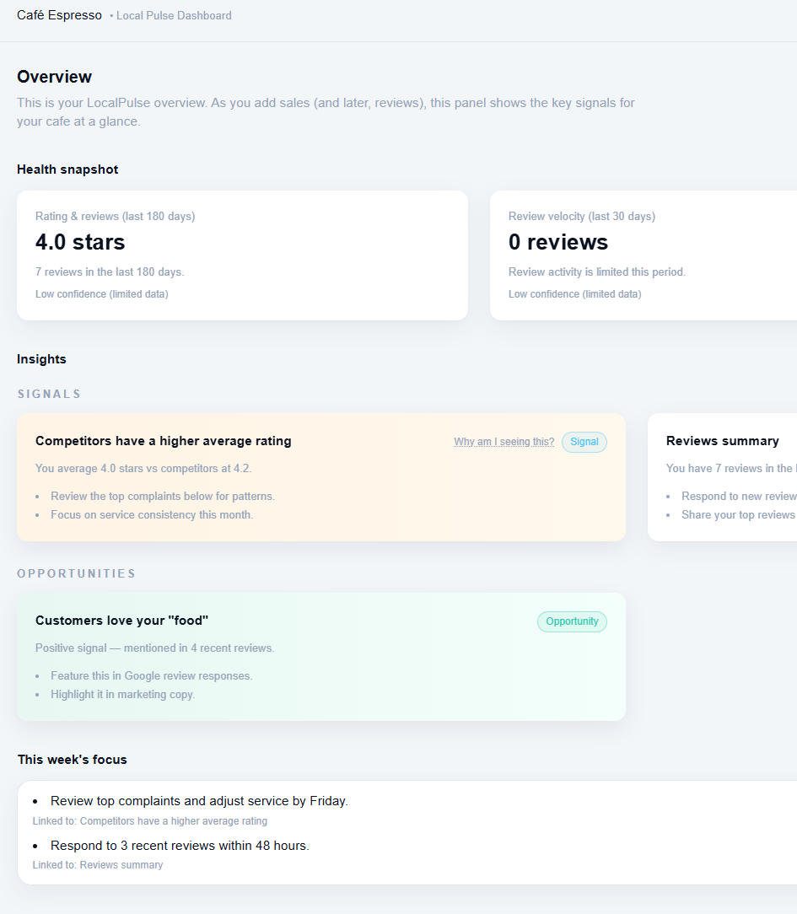The height and width of the screenshot is (914, 797).
Task: Open the Reviews summary insight card
Action: pyautogui.click(x=722, y=476)
